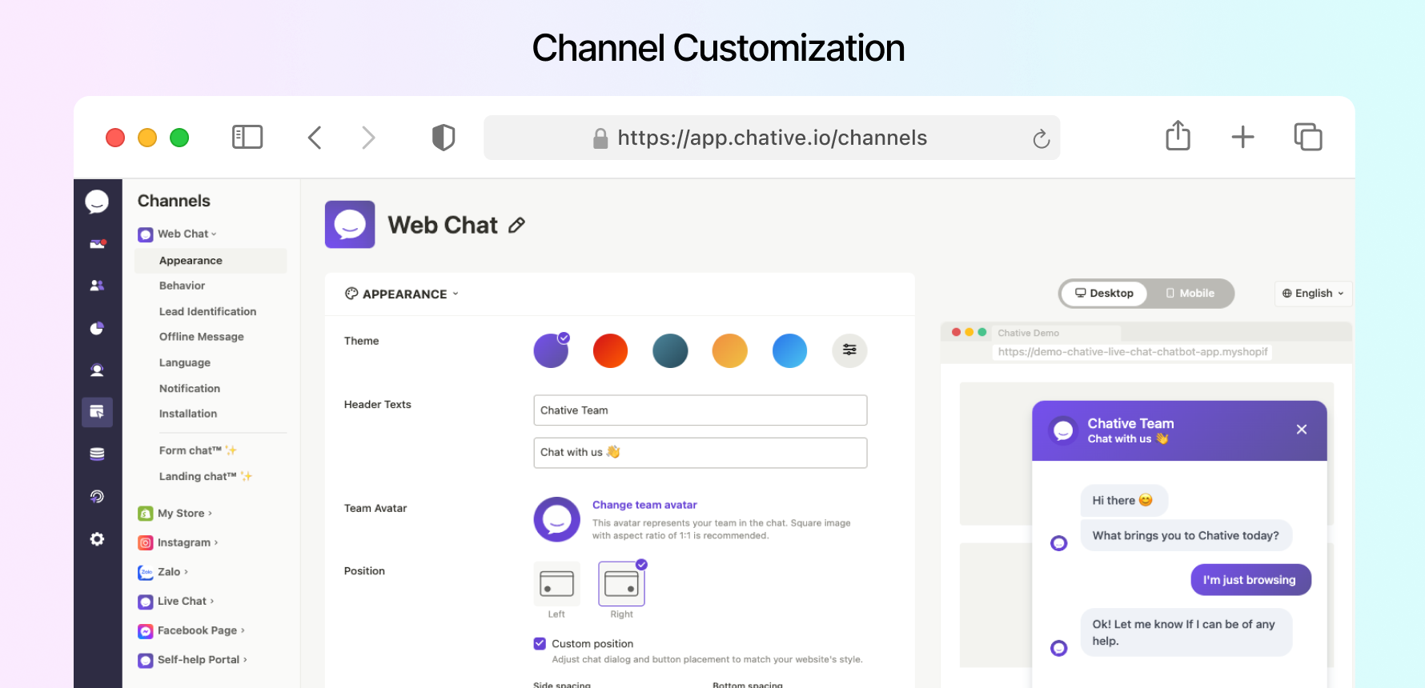Click the browser address bar URL
1425x688 pixels.
tap(772, 138)
